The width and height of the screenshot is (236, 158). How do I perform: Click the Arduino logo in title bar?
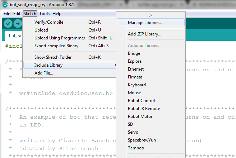[x=5, y=5]
